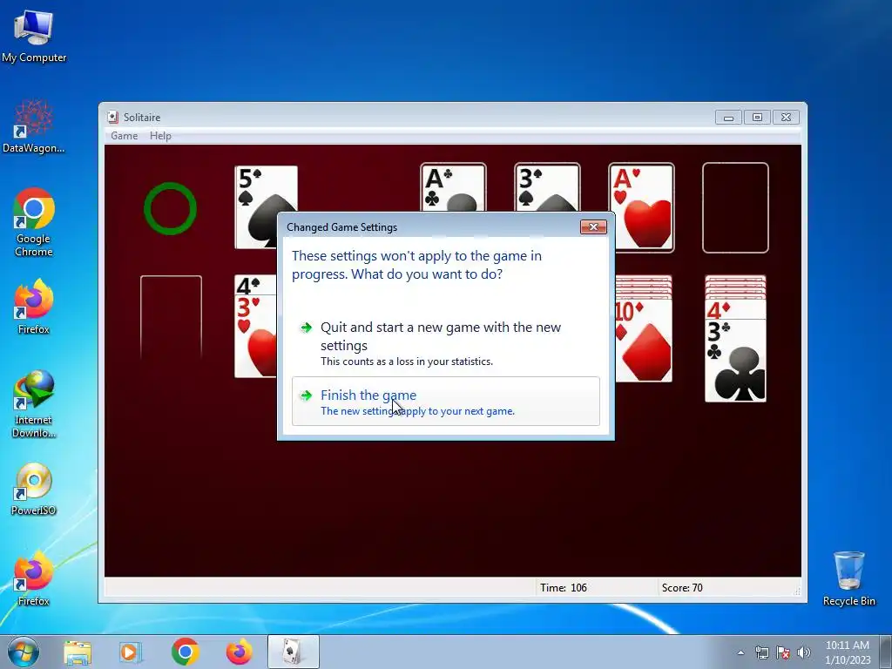Click the Ace of clubs foundation pile

coord(453,187)
